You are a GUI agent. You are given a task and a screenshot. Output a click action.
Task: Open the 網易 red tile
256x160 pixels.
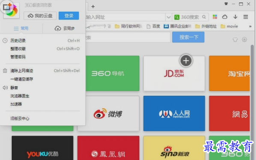[x=229, y=113]
